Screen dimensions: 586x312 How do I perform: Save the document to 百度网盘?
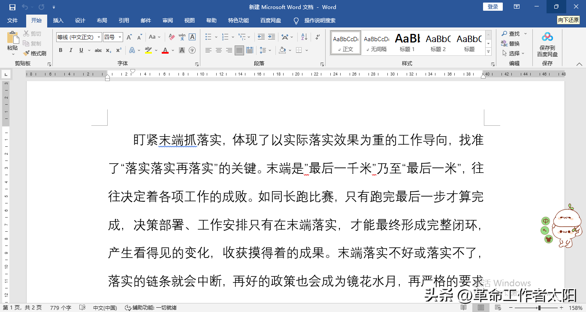pos(547,45)
